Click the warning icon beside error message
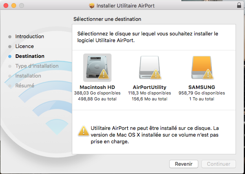 (x=84, y=131)
